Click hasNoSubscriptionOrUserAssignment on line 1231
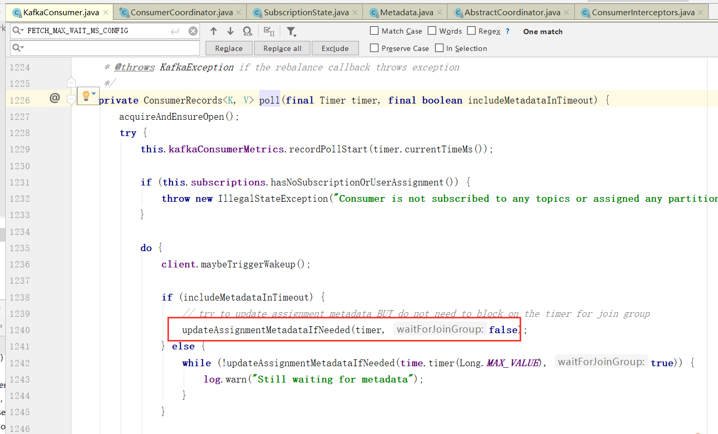This screenshot has width=718, height=434. point(357,182)
